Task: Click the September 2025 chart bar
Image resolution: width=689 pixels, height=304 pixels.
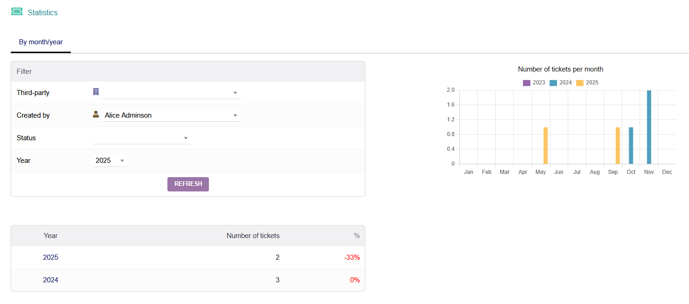Action: click(618, 145)
